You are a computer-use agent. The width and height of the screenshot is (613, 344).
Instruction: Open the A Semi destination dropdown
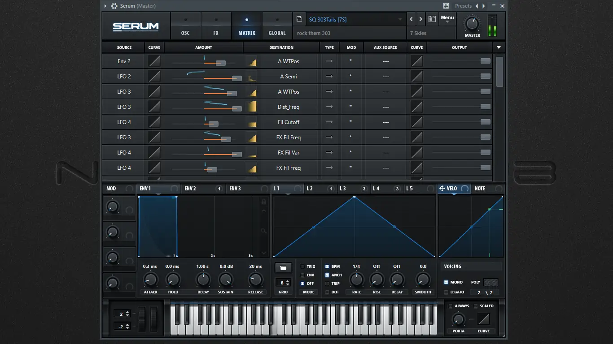[x=289, y=77]
